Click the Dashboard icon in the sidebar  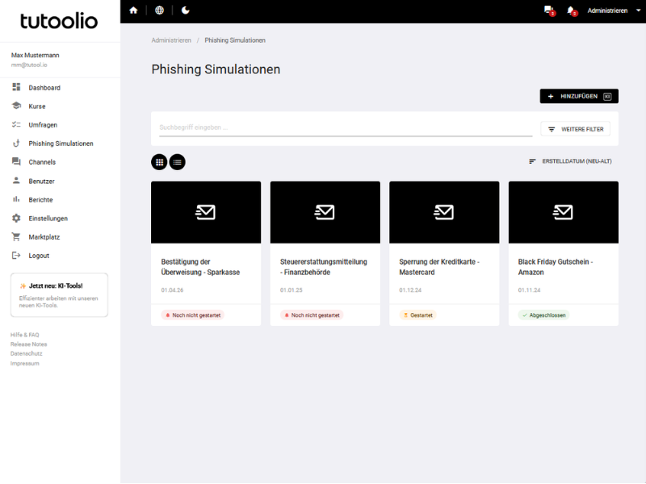pos(16,87)
